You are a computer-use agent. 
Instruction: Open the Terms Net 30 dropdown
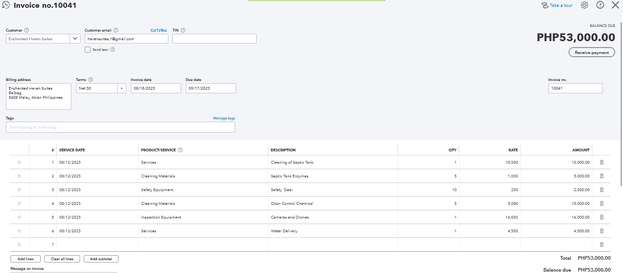coord(122,88)
